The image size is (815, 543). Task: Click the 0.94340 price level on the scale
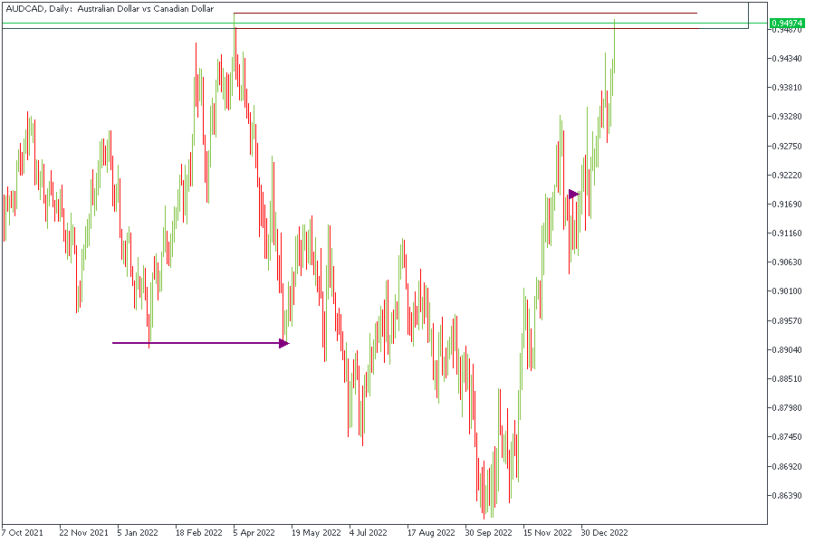[787, 59]
